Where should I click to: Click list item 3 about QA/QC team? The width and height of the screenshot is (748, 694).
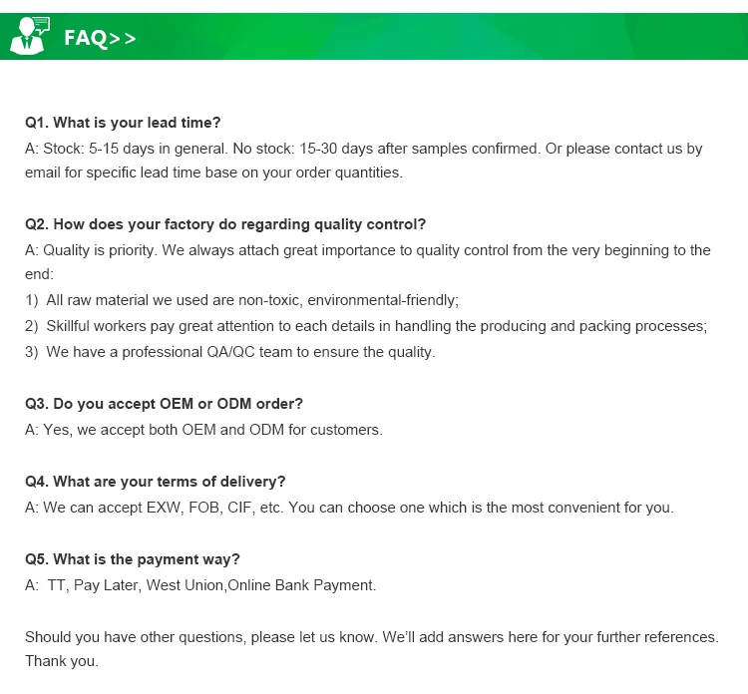(229, 352)
